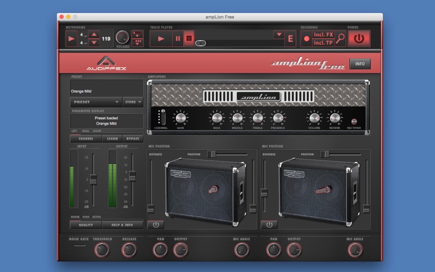Click left cabinet PAN knob

pyautogui.click(x=160, y=250)
